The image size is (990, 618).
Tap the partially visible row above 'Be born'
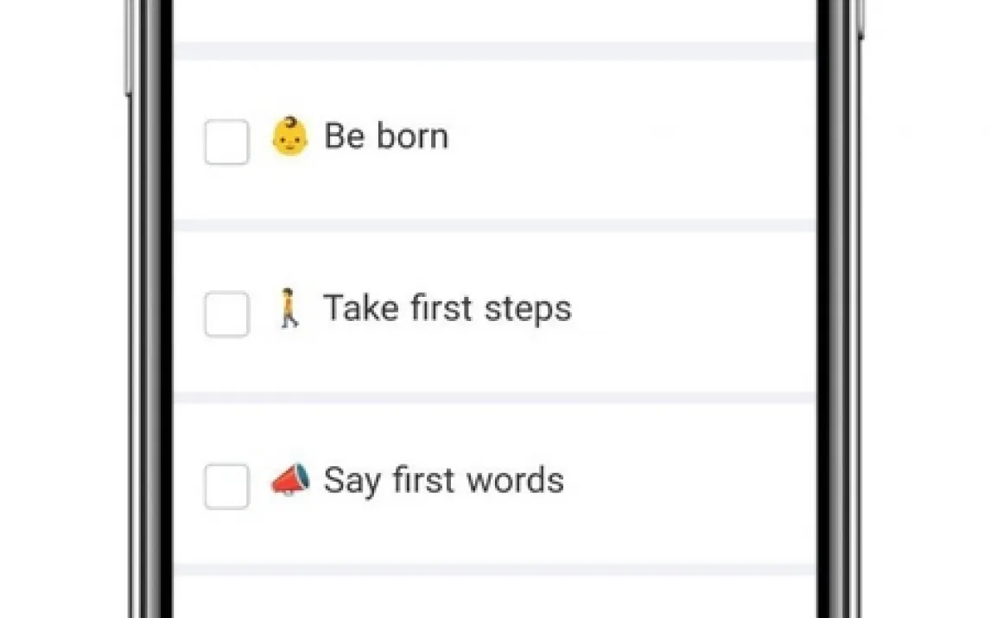tap(494, 19)
